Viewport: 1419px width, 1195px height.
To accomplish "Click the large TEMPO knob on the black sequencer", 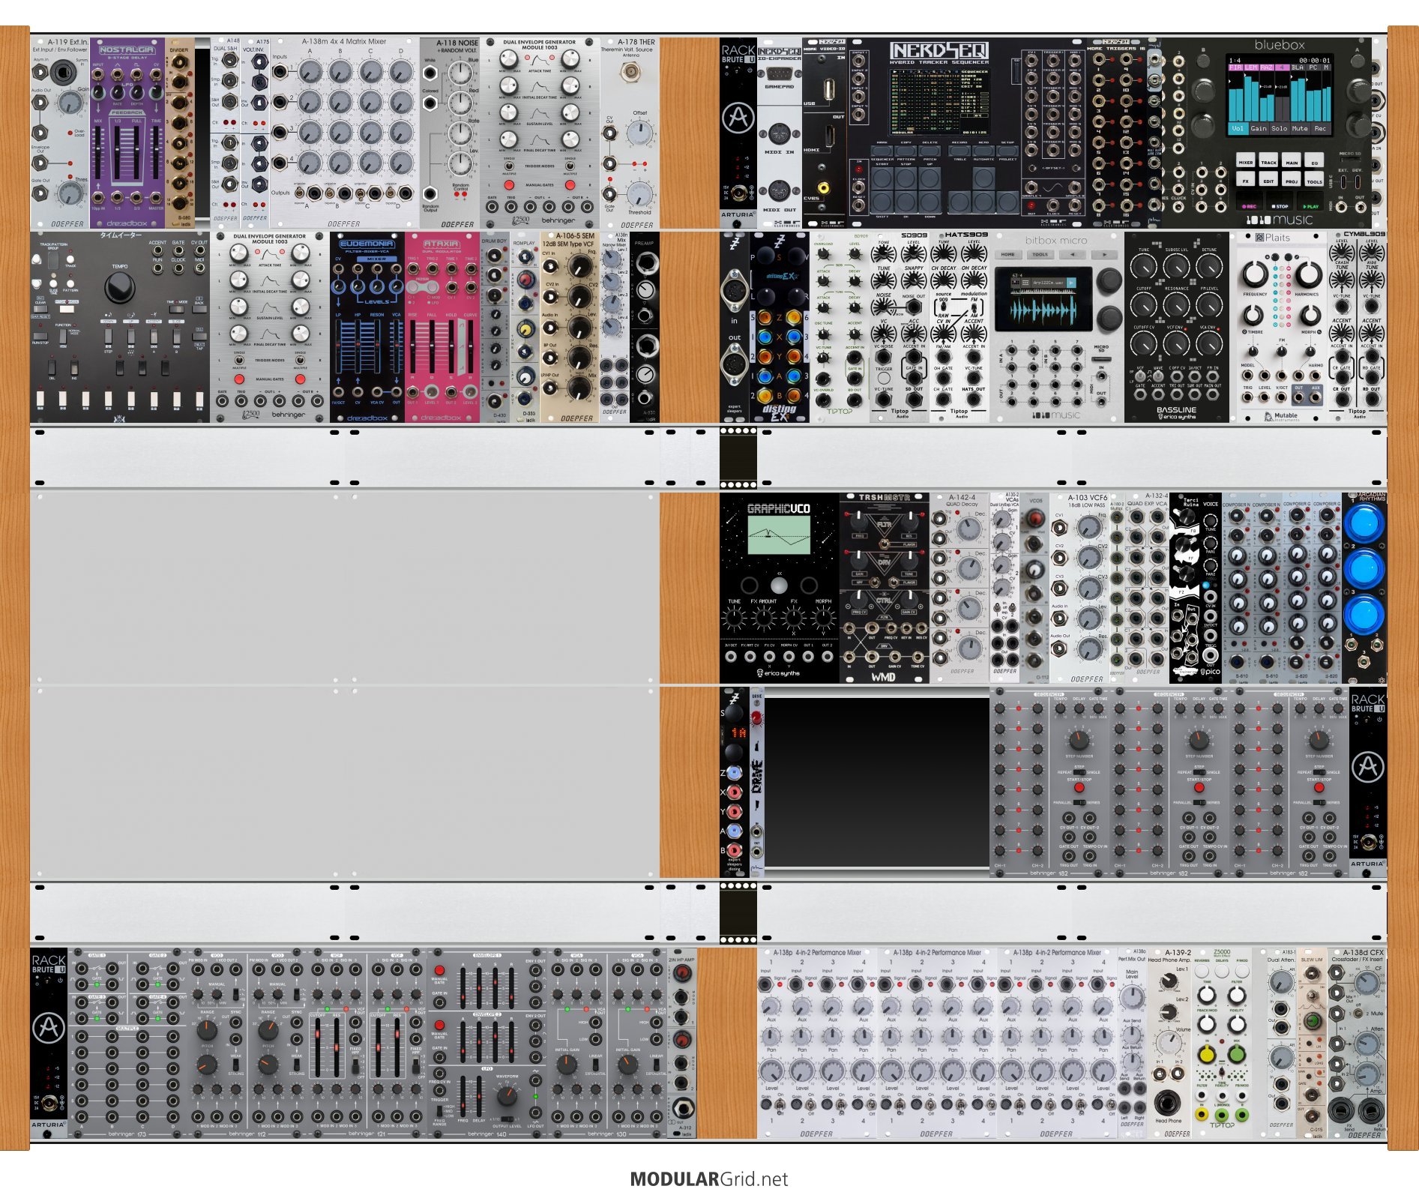I will (119, 287).
